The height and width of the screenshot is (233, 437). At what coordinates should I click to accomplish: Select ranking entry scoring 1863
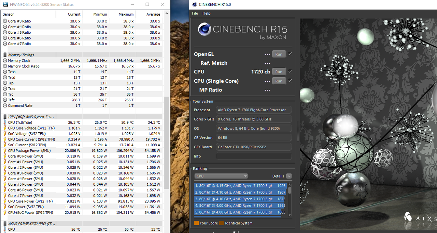[240, 205]
